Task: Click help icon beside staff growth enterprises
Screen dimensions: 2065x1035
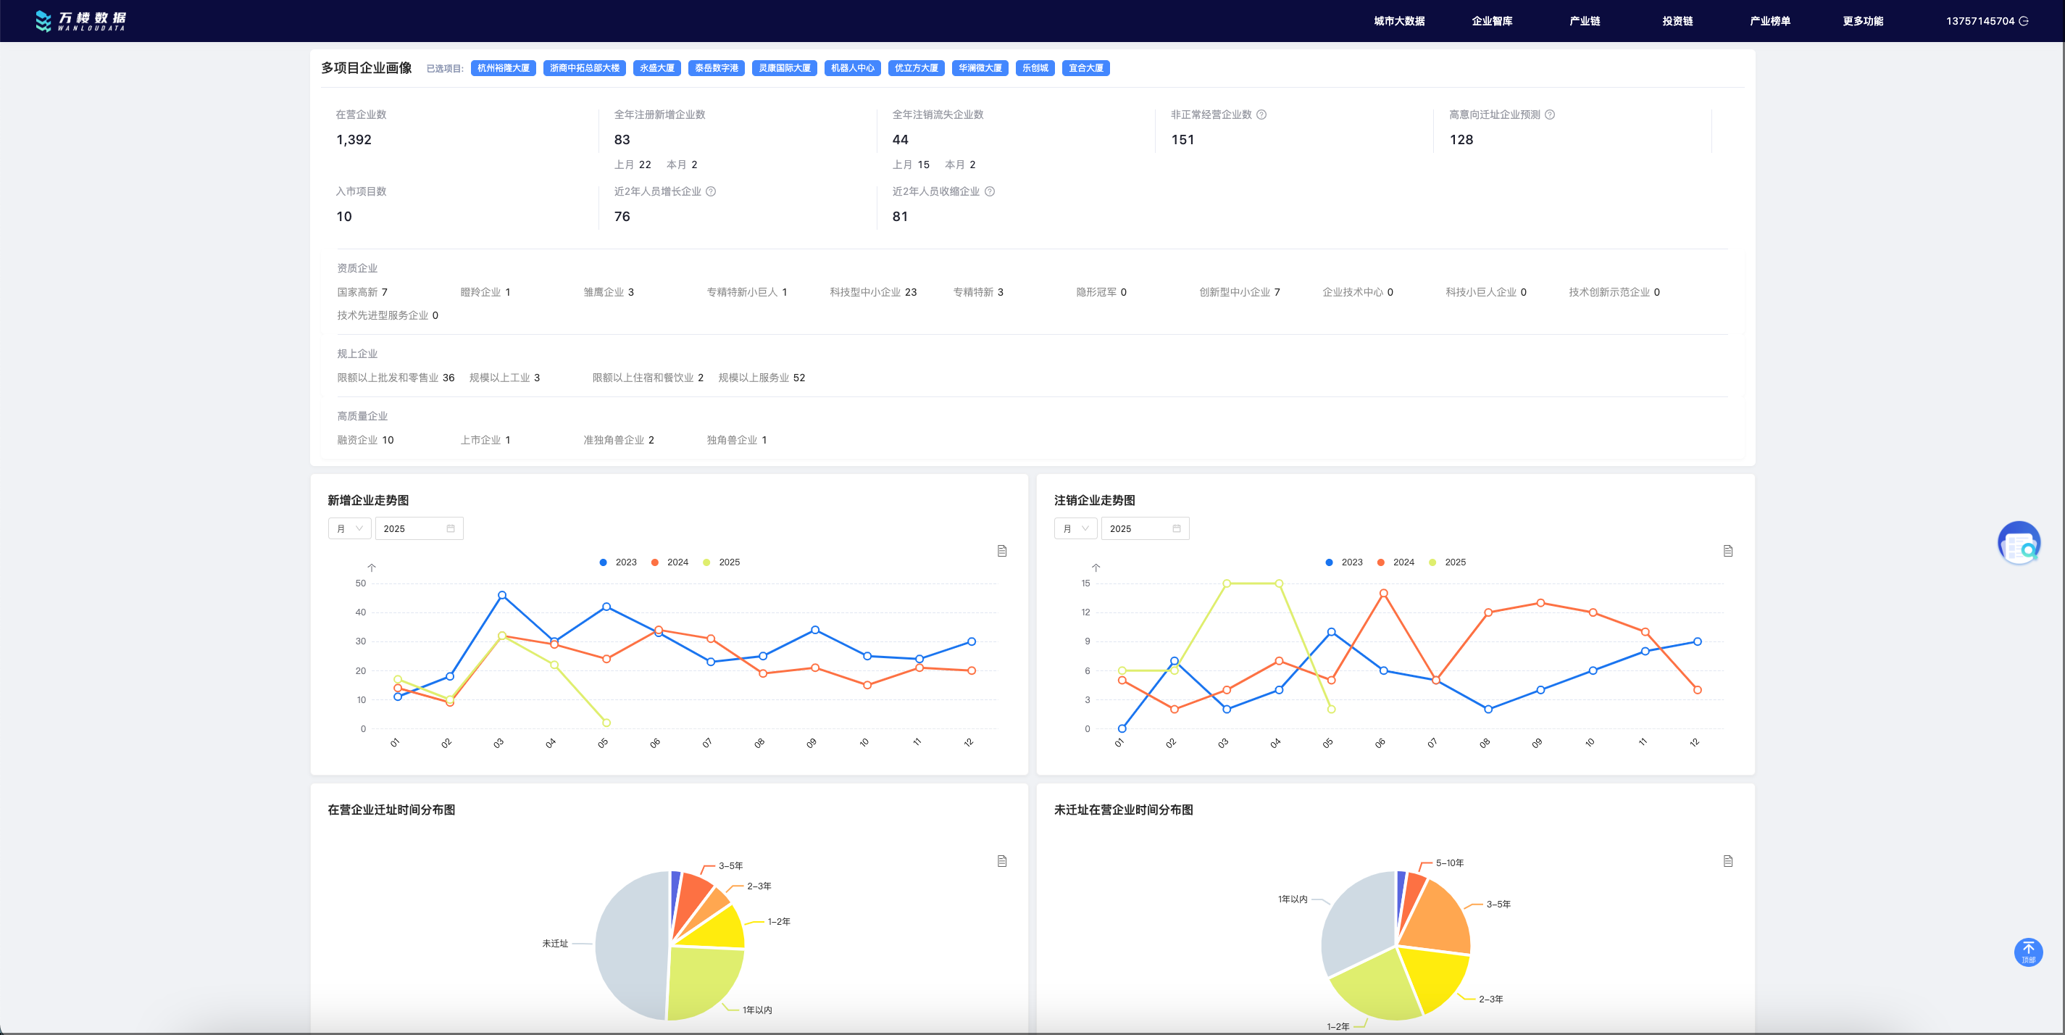Action: pos(710,191)
